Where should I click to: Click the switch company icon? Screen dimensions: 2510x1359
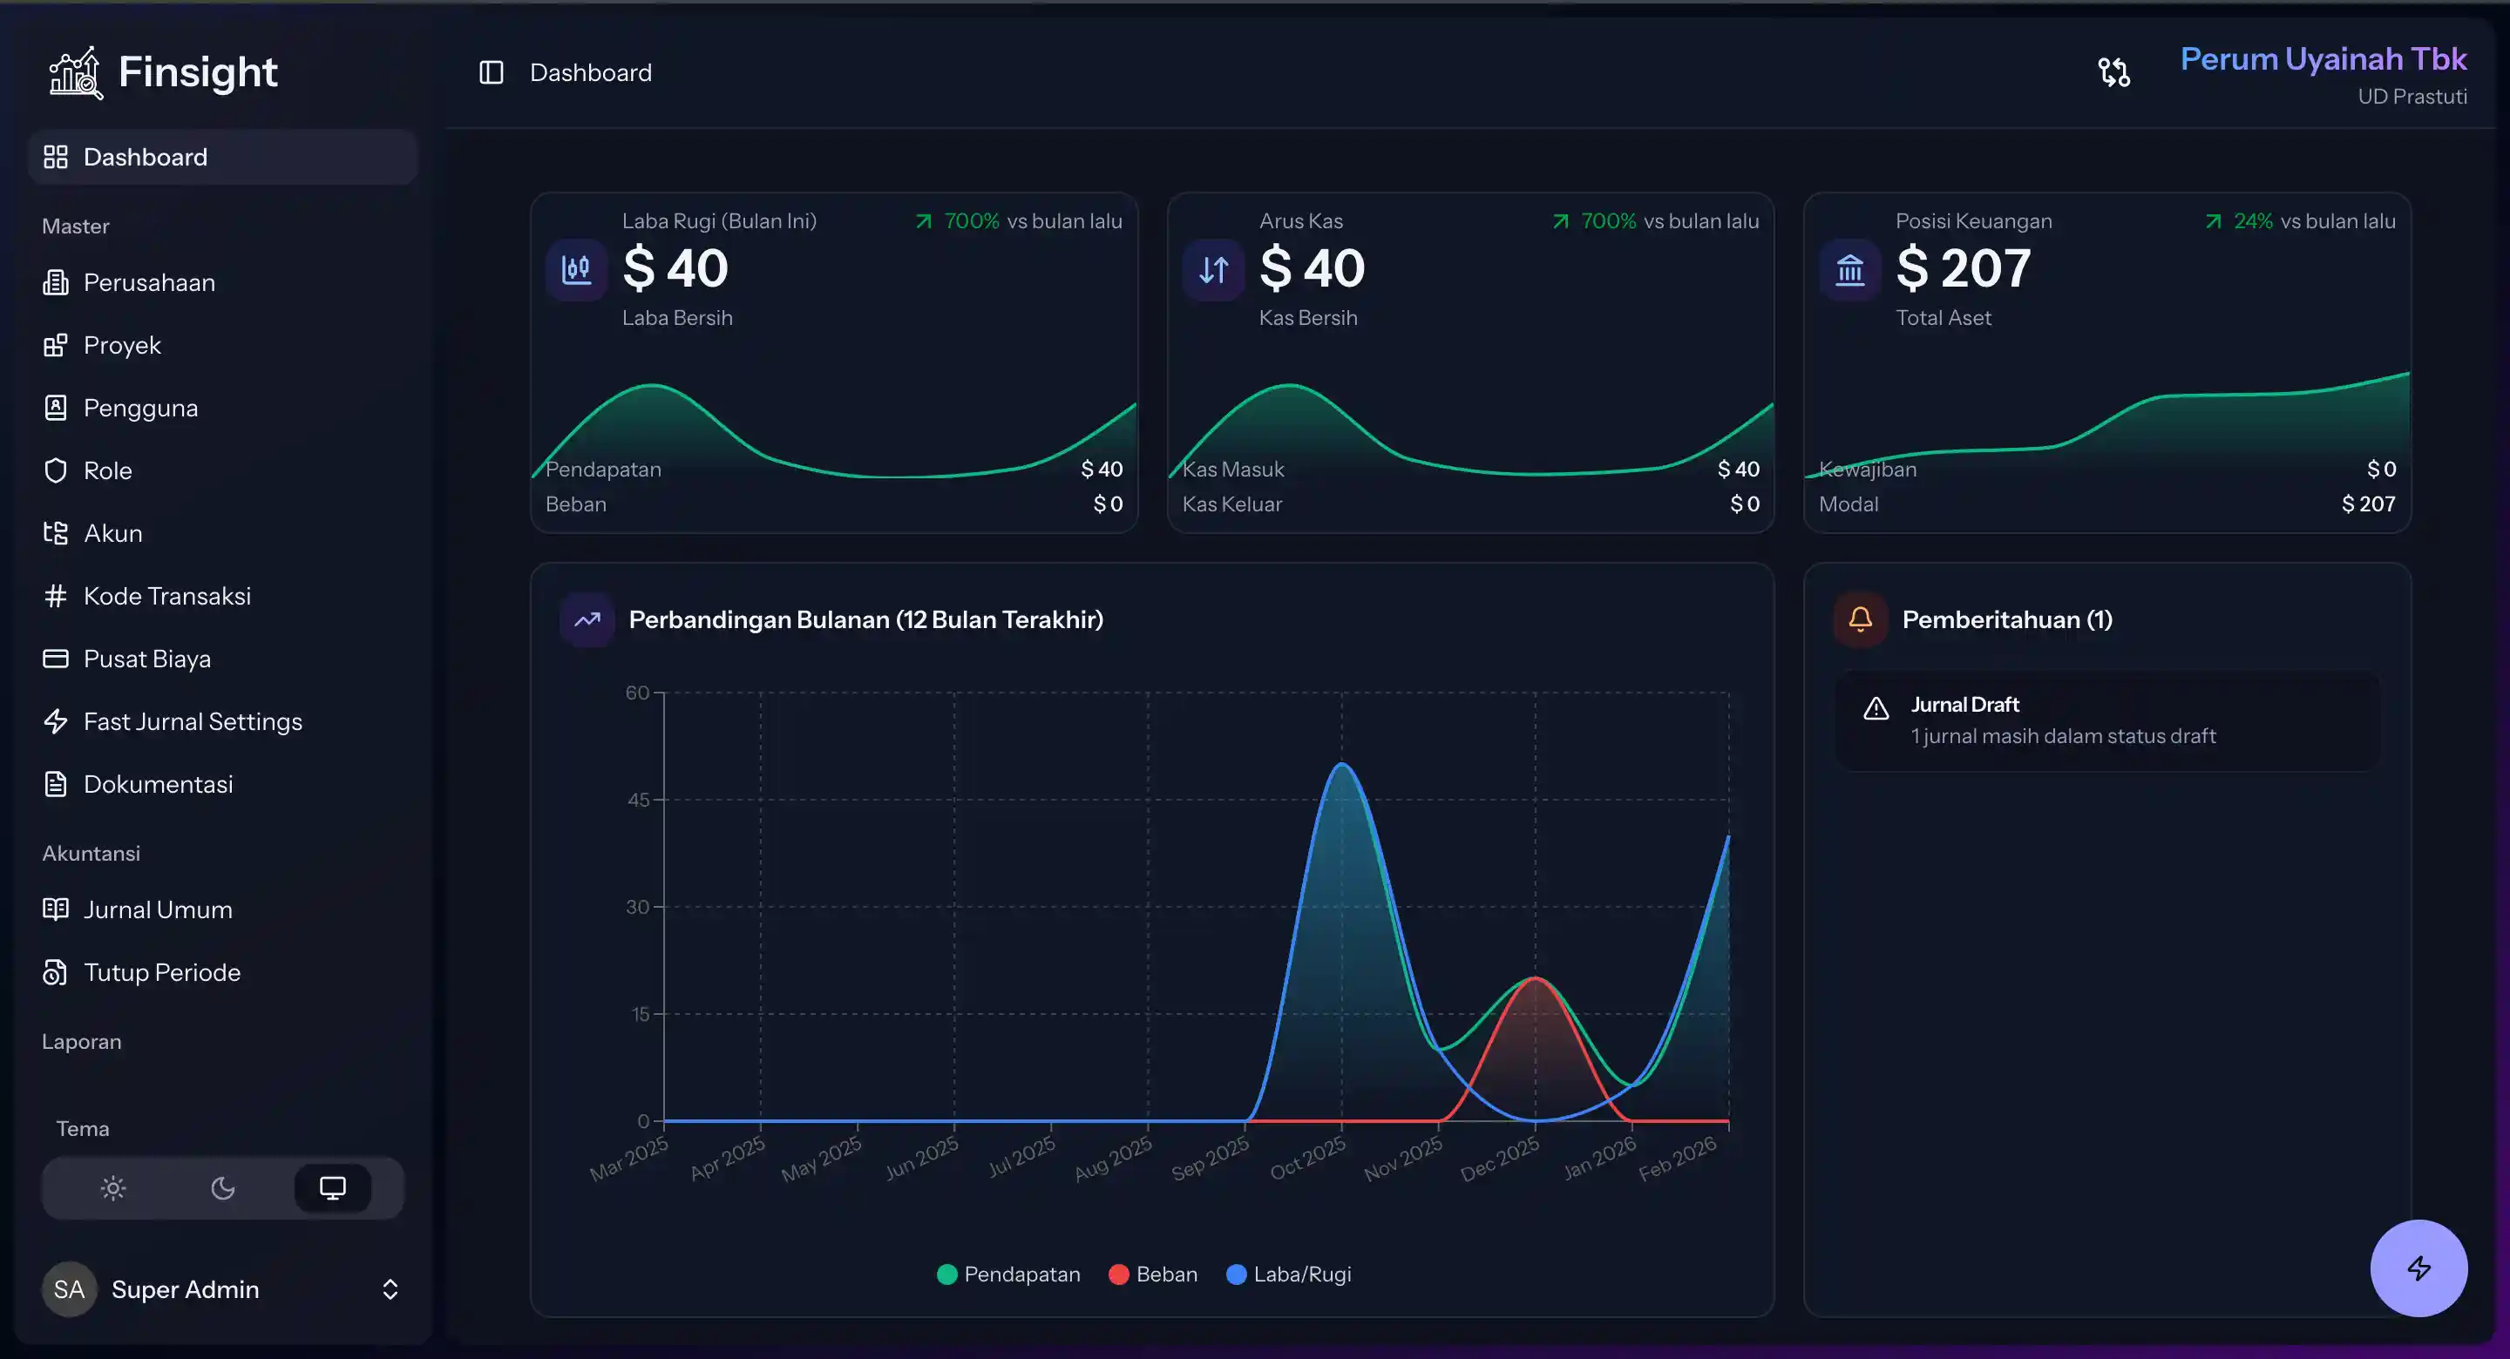coord(2113,73)
